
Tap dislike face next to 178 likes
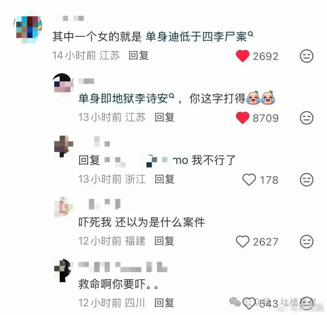point(306,180)
